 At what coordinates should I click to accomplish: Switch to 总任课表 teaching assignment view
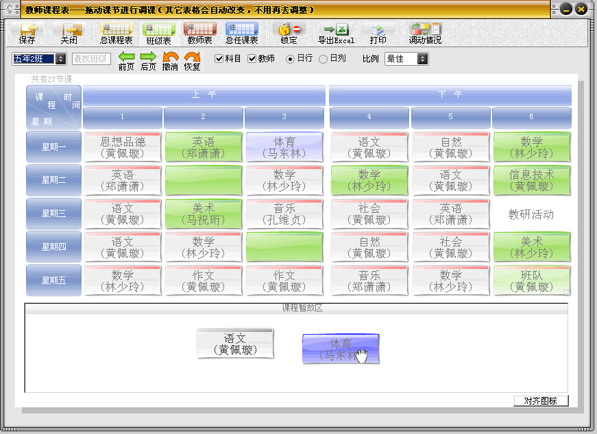pos(241,33)
